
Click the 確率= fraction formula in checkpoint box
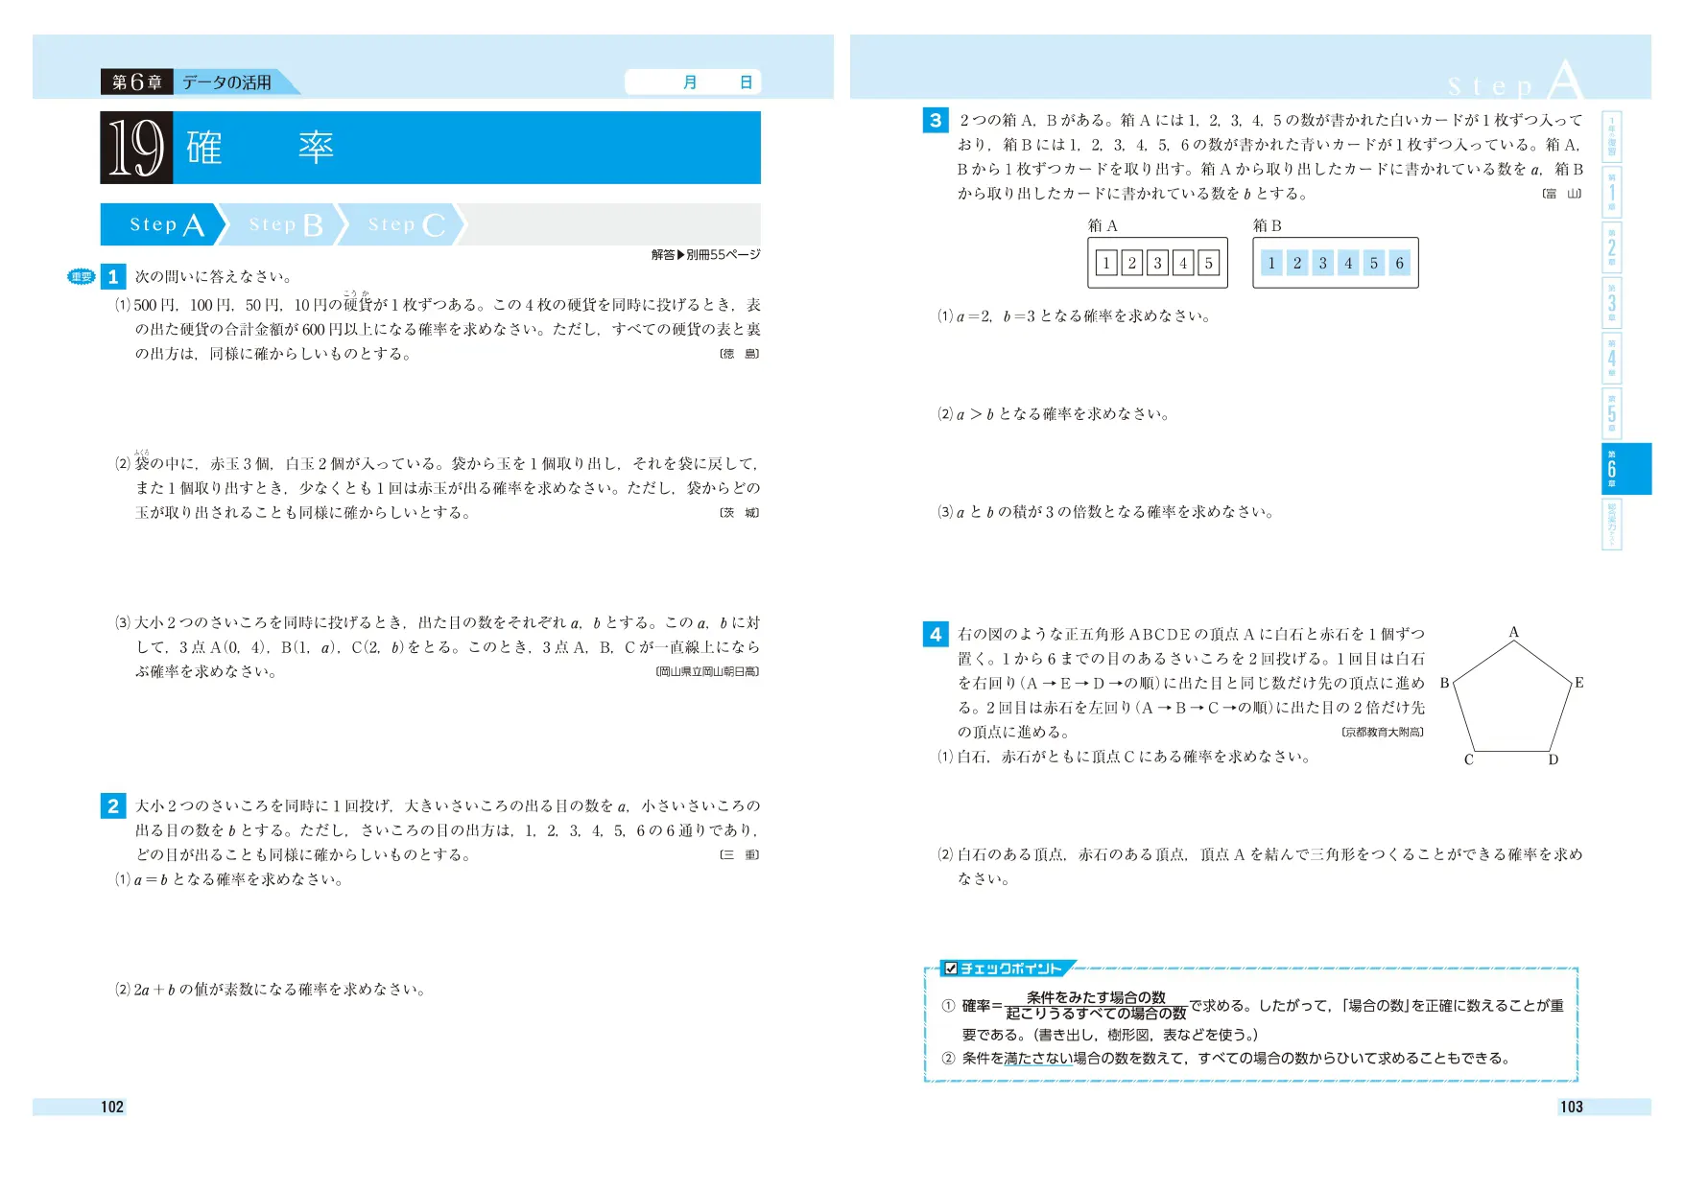(x=1075, y=1006)
